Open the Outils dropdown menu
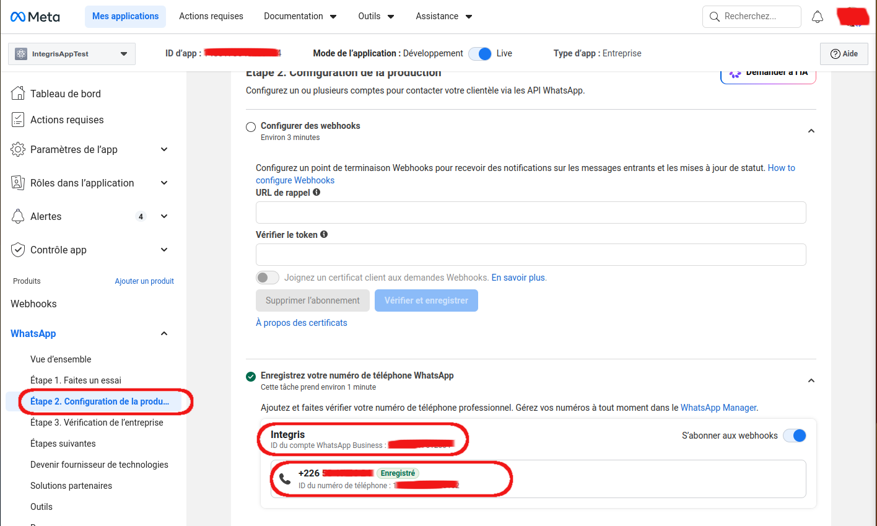The height and width of the screenshot is (526, 877). click(x=376, y=17)
